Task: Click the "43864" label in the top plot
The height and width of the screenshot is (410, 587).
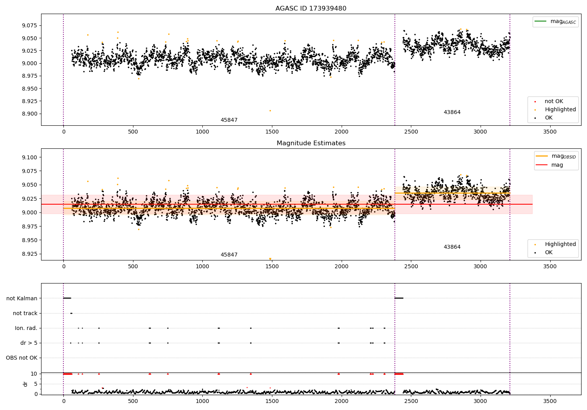Action: tap(452, 112)
